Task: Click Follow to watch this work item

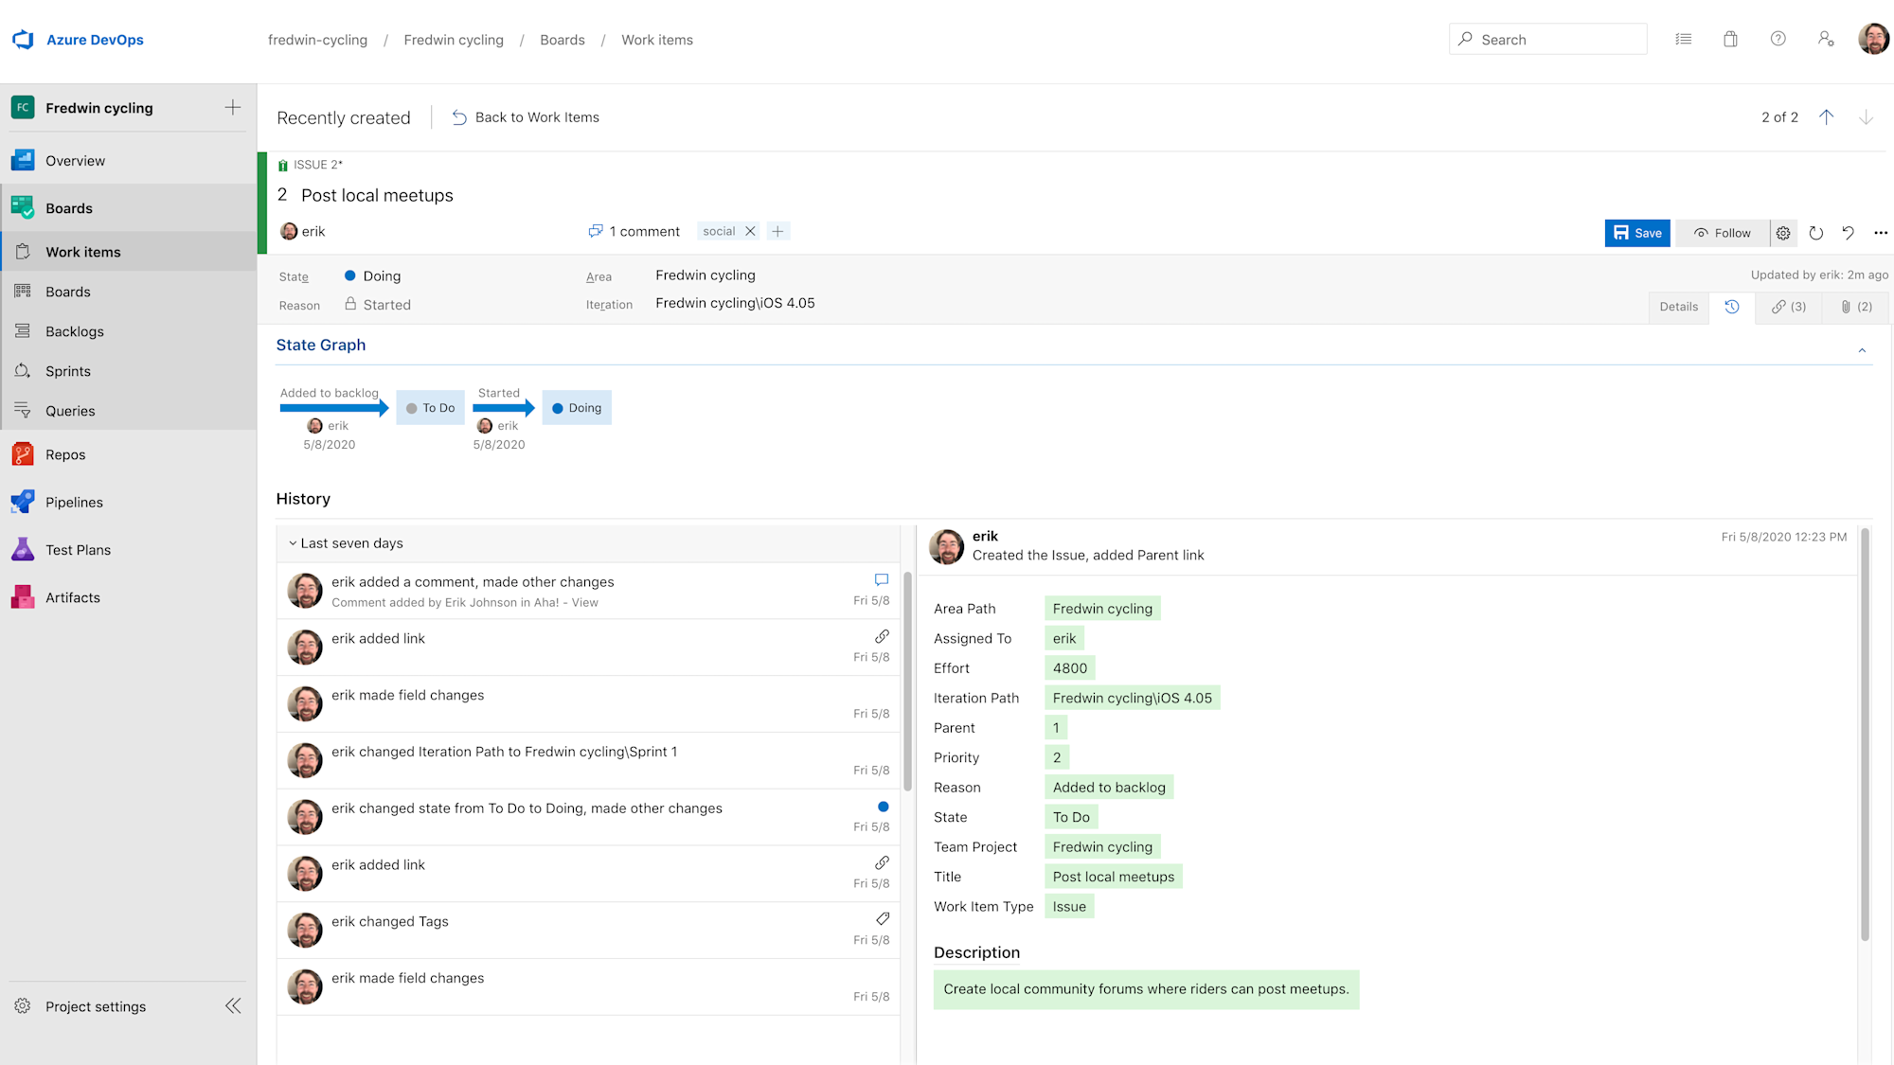Action: point(1722,233)
